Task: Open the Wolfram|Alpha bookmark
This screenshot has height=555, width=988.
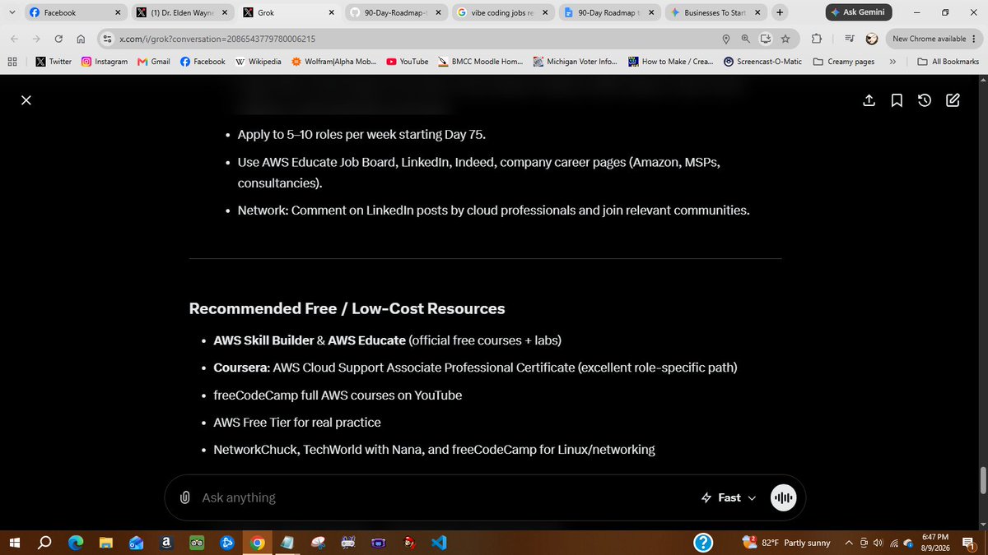Action: point(334,62)
